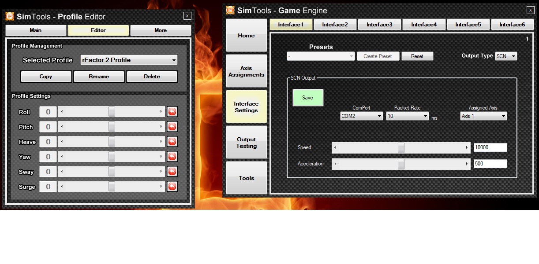This screenshot has width=539, height=264.
Task: Reset the Yaw value with its red icon
Action: [x=172, y=157]
